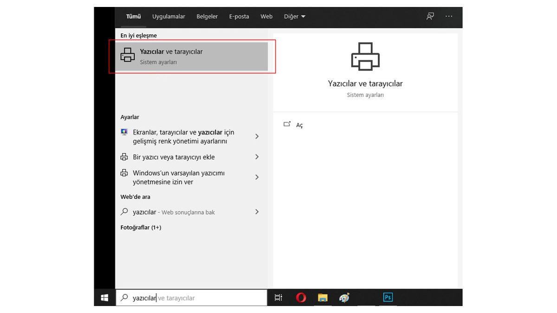Click the Aç link in the right pane
This screenshot has height=313, width=557.
[x=299, y=125]
